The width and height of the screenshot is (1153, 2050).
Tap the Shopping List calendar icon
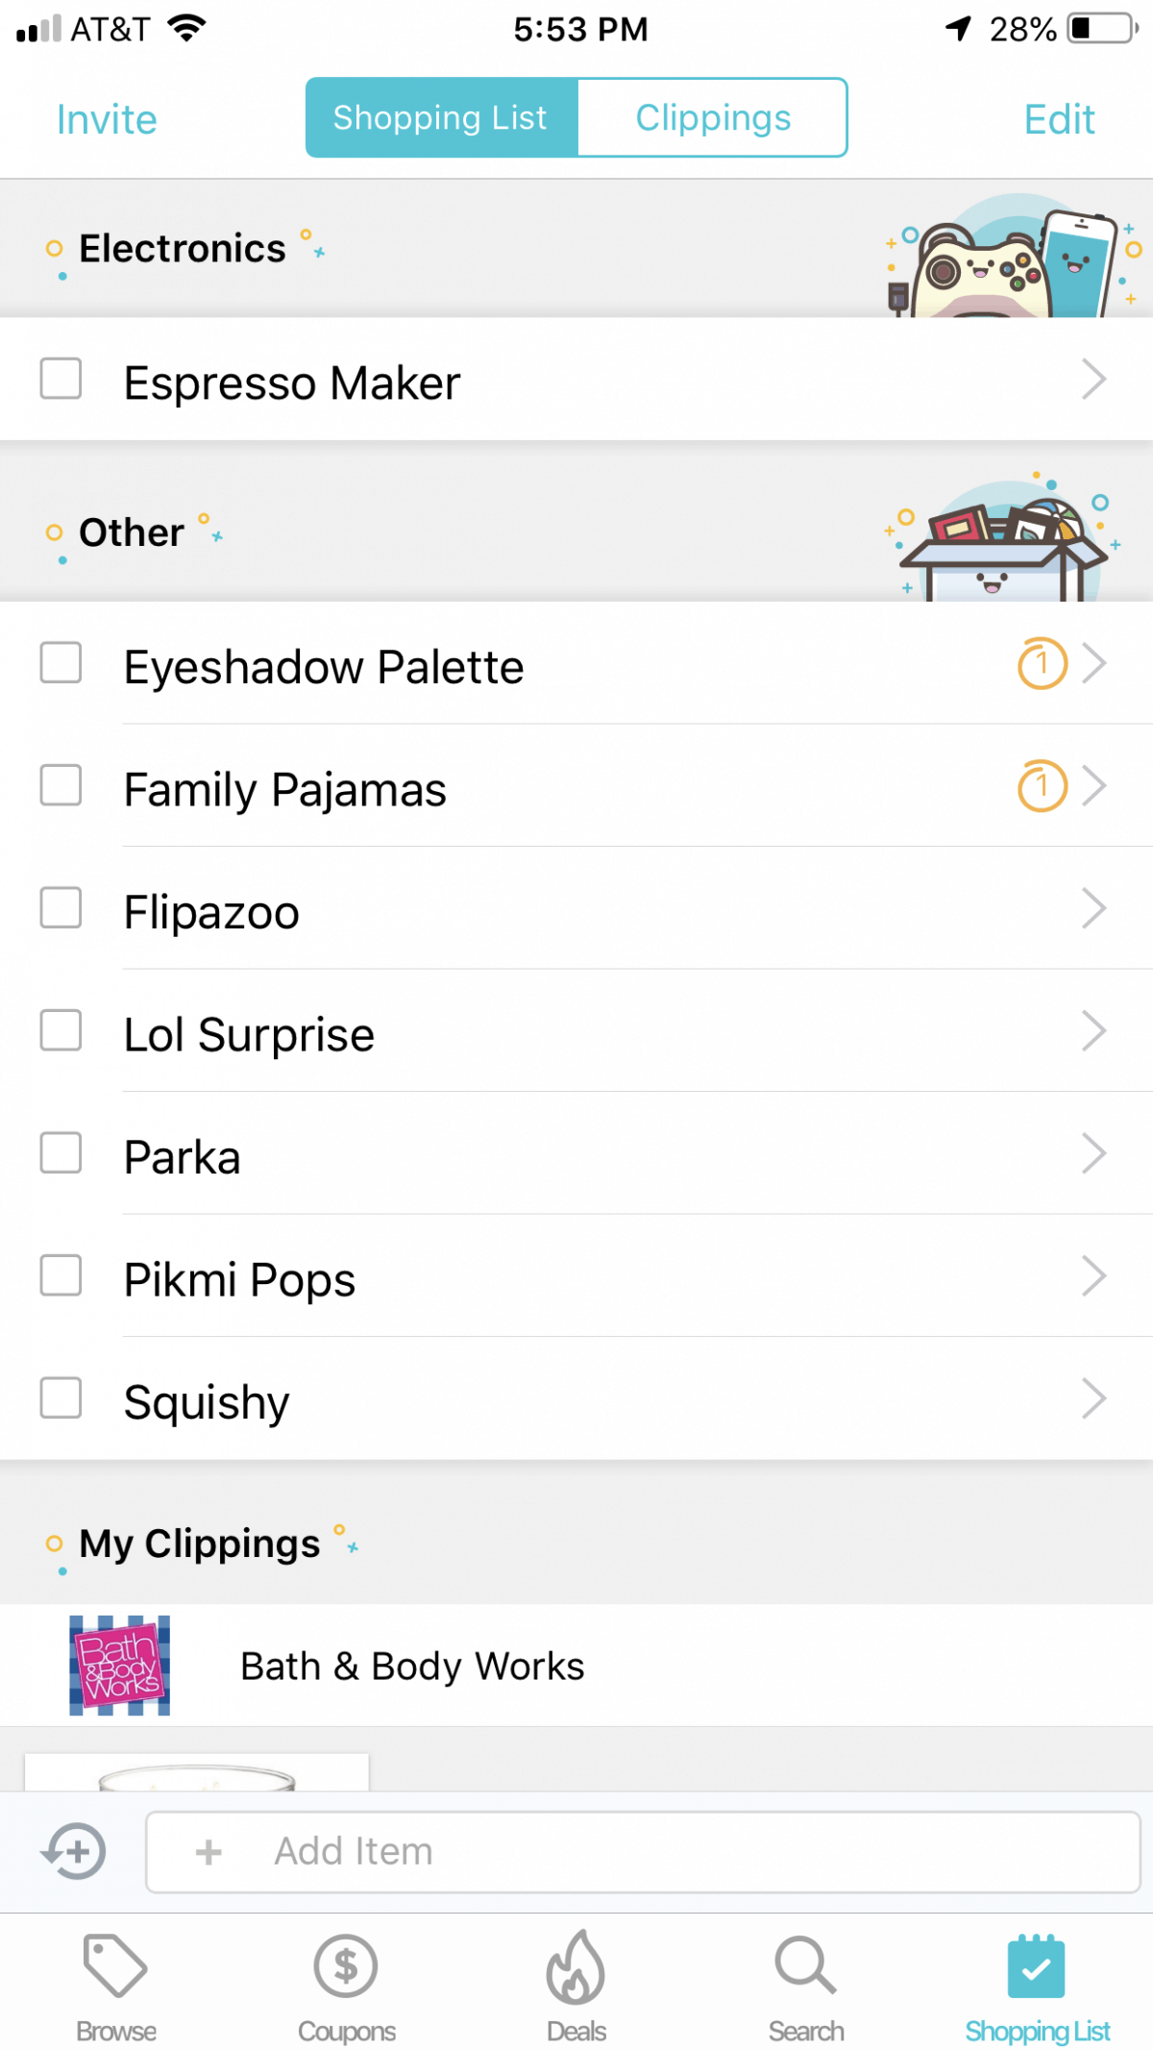click(x=1037, y=1966)
